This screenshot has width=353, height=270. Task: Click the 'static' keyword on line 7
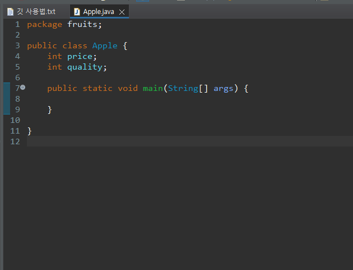(x=97, y=89)
